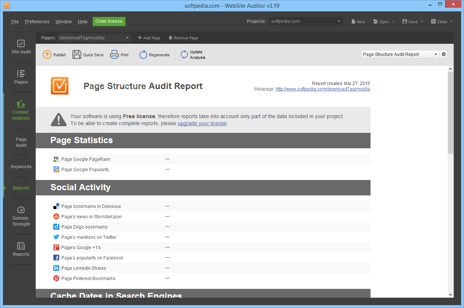Click the Social Activity section header

click(x=203, y=187)
